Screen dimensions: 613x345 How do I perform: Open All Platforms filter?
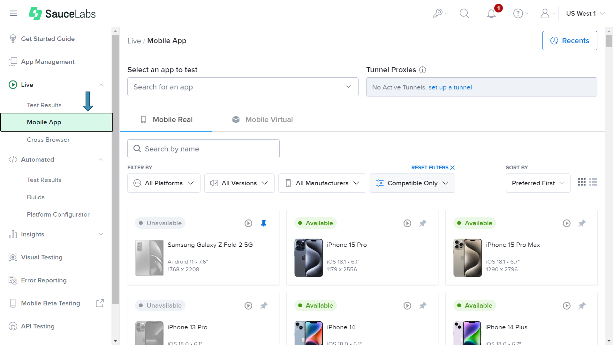(164, 183)
